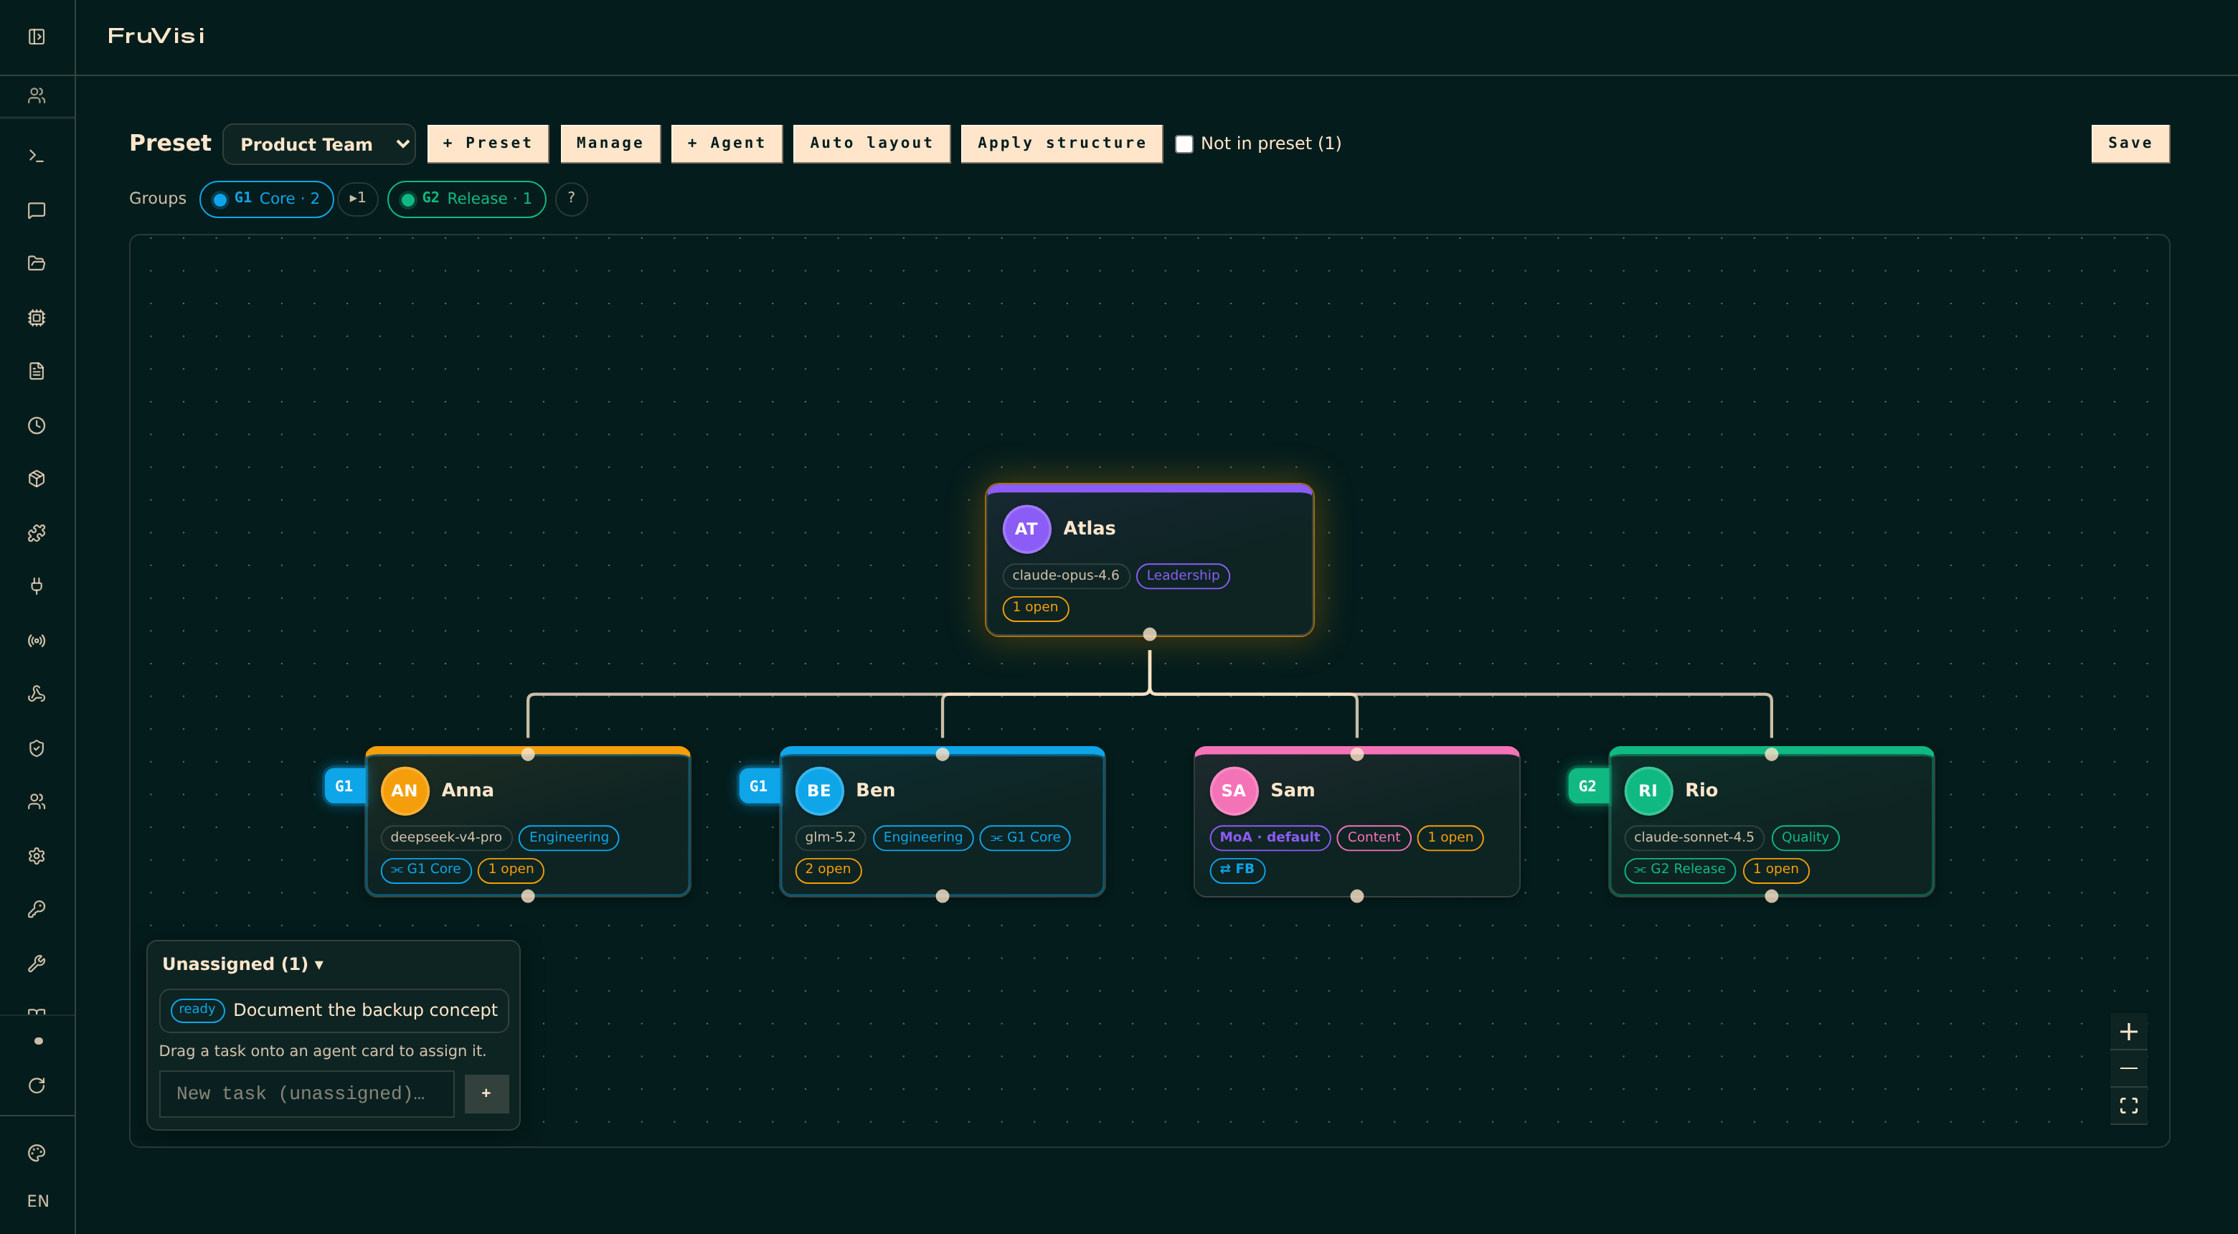Click the Anna AN avatar

[x=405, y=791]
